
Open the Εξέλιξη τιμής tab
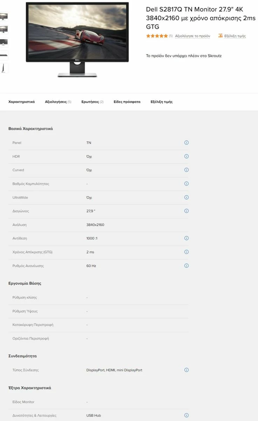(x=161, y=102)
